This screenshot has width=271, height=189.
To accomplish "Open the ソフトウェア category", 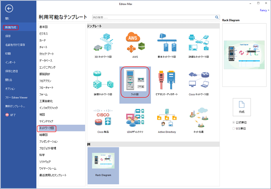I will (x=45, y=162).
